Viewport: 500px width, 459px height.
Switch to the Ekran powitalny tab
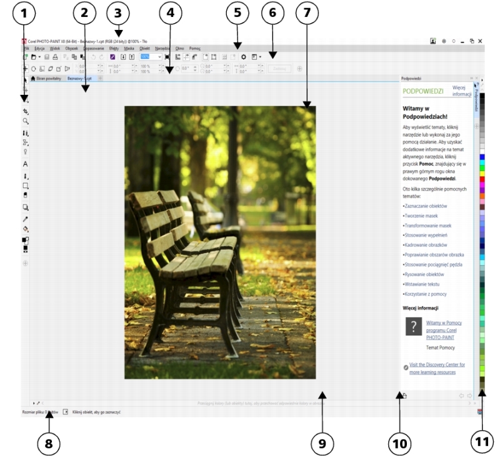click(49, 79)
